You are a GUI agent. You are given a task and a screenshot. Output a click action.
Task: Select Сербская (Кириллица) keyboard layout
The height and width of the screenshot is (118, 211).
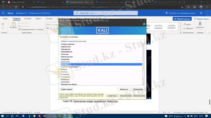(x=70, y=67)
